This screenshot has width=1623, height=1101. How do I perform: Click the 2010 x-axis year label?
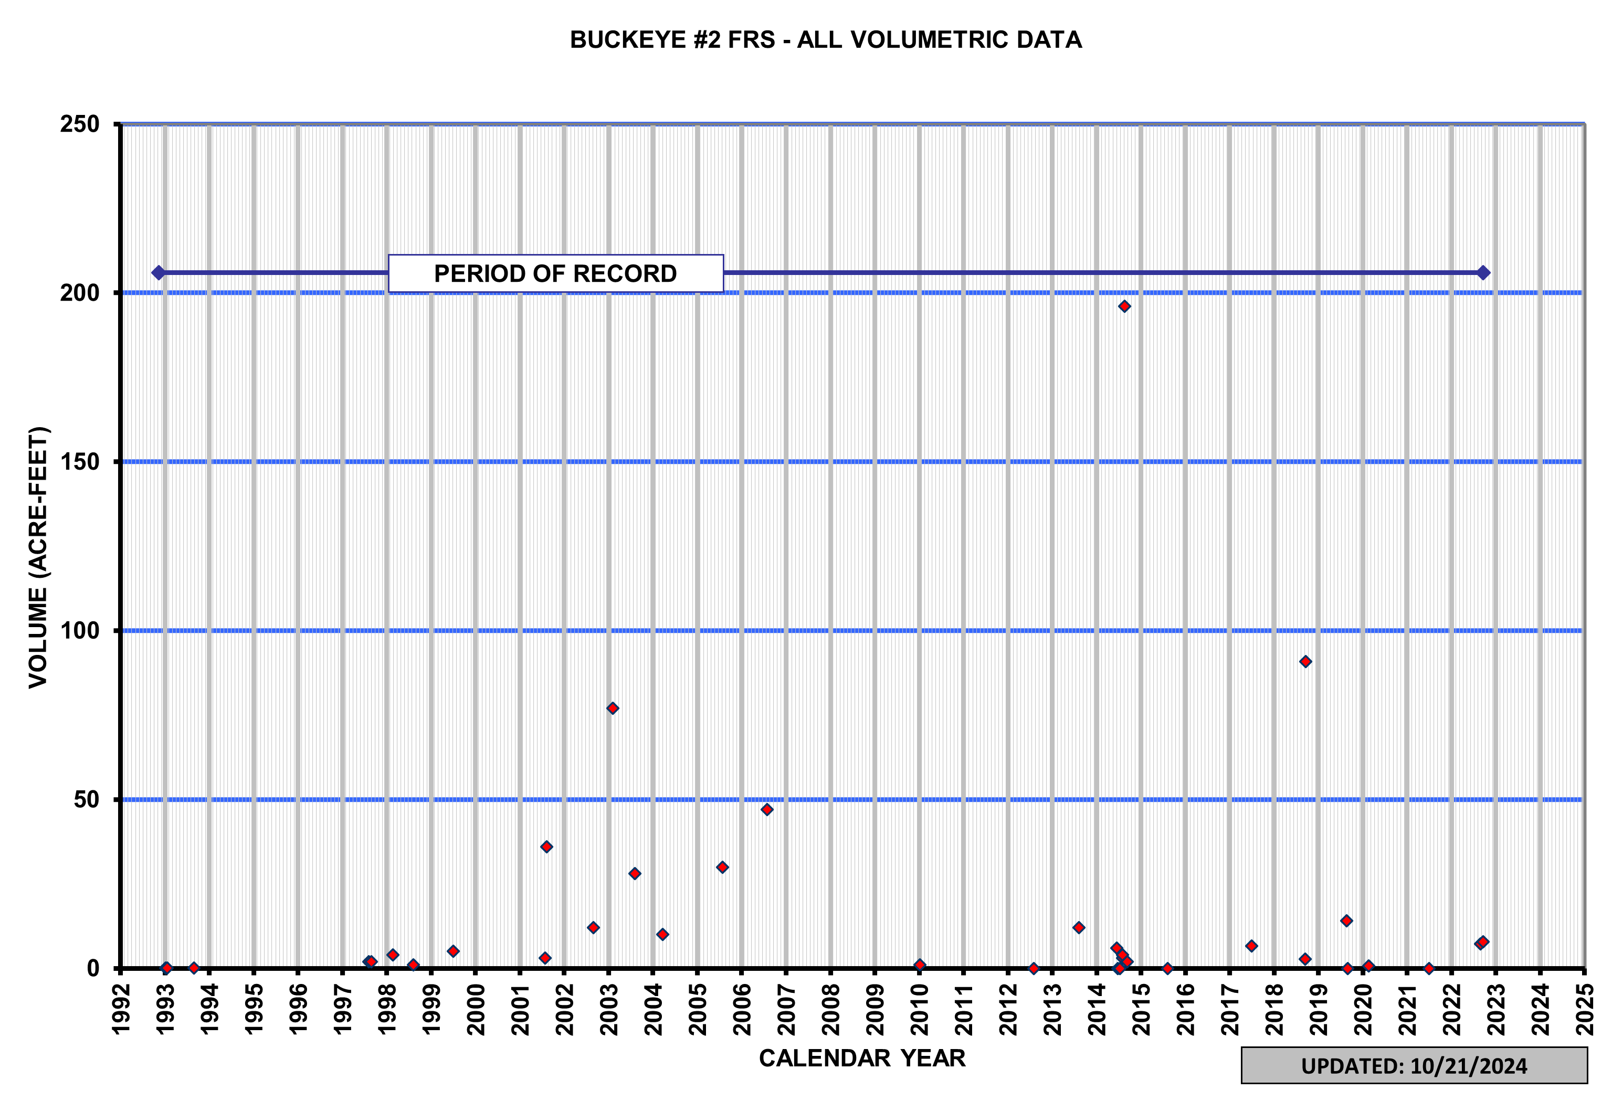919,1010
